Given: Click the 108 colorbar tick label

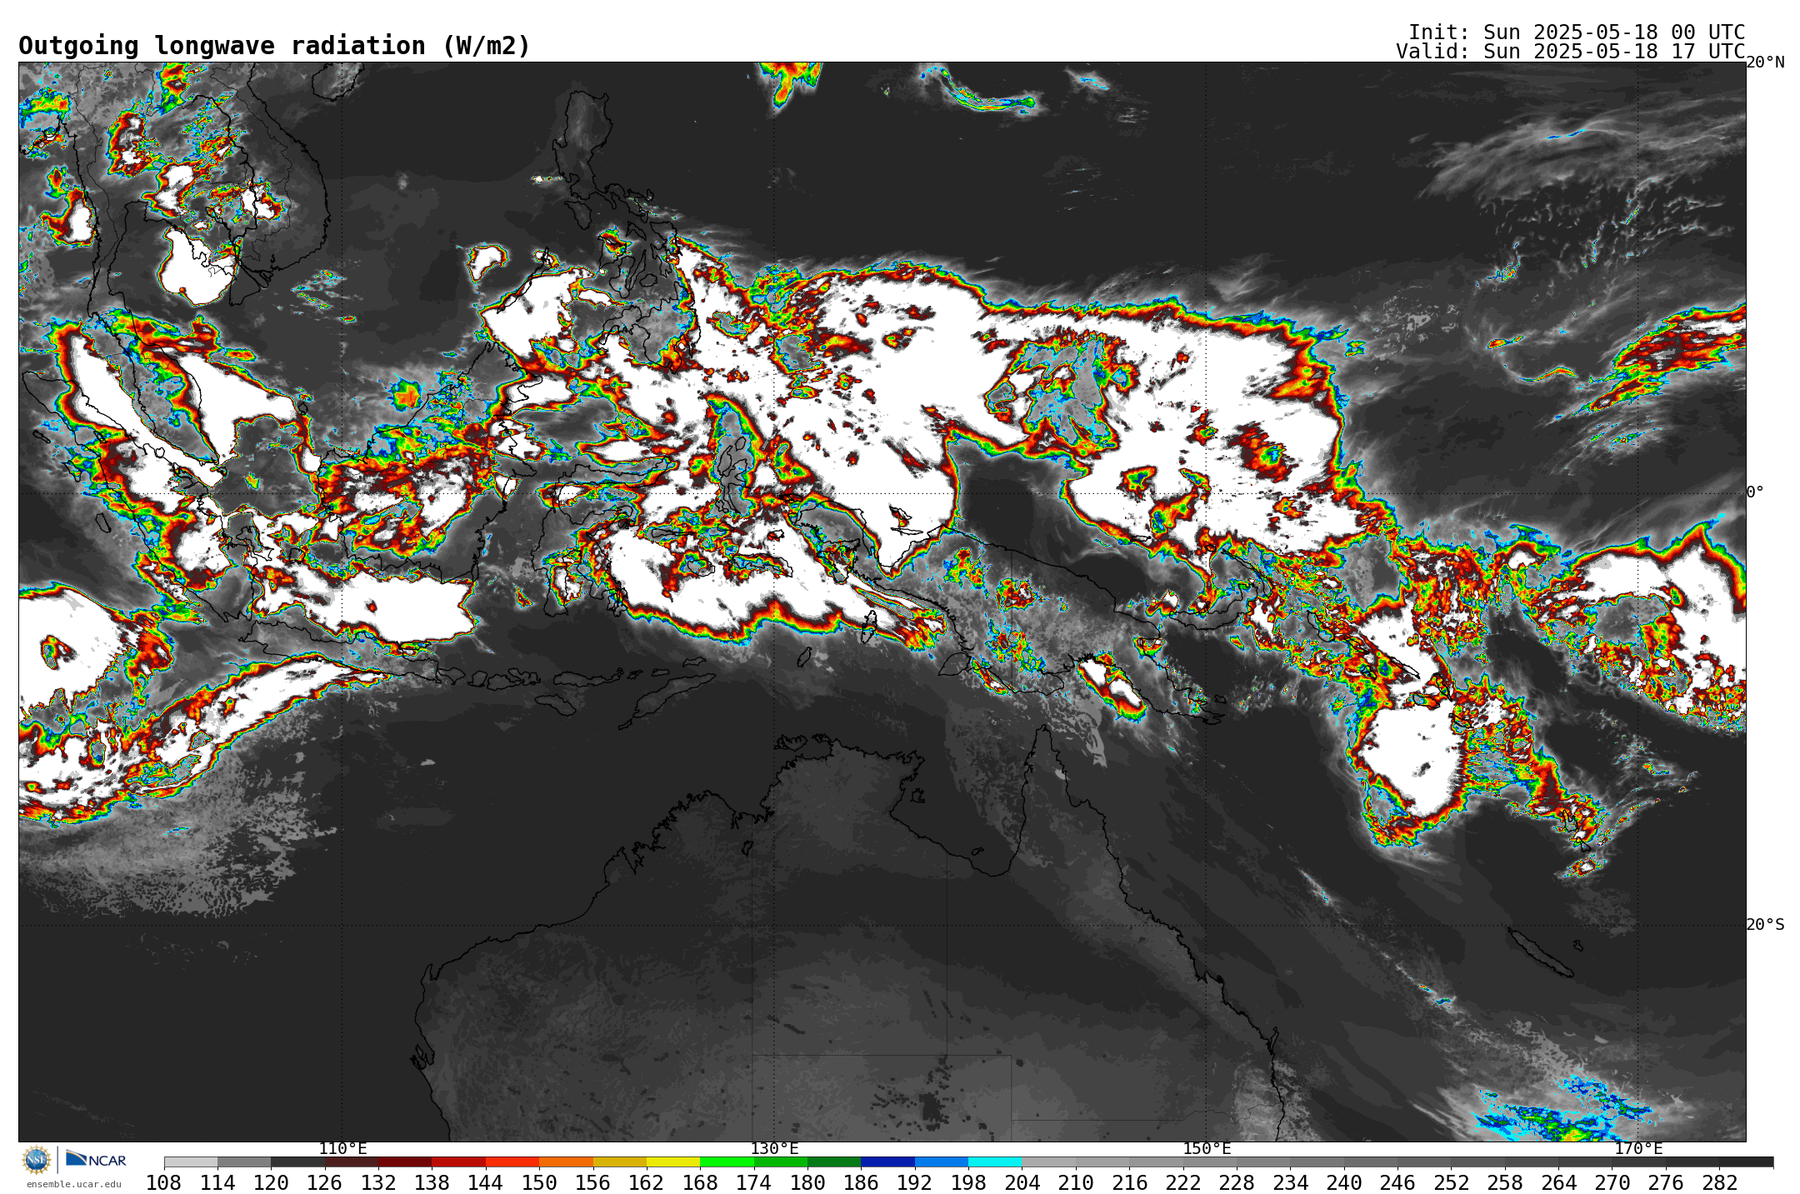Looking at the screenshot, I should click(x=164, y=1183).
